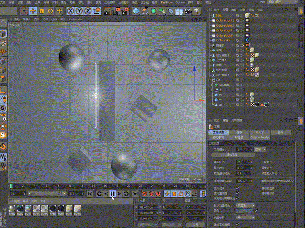The width and height of the screenshot is (305, 228).
Task: Open the 默认对象颜色 dropdown
Action: pyautogui.click(x=245, y=205)
